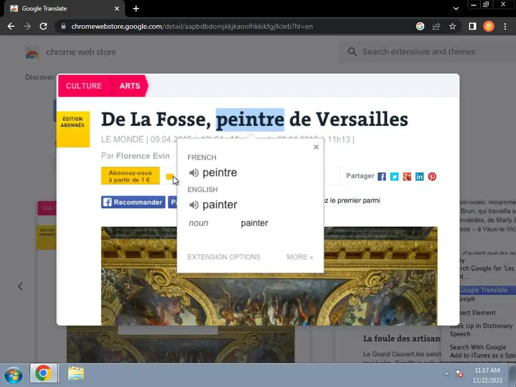Click the Facebook Recommander button
The image size is (516, 387).
(x=133, y=202)
